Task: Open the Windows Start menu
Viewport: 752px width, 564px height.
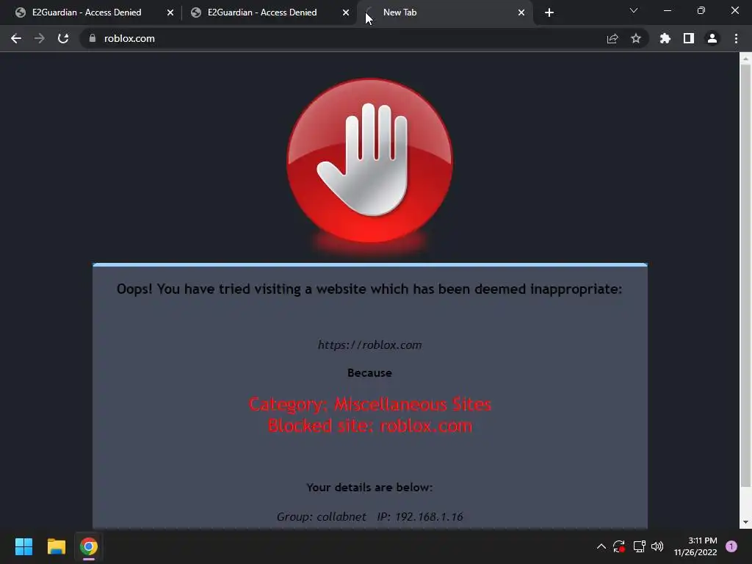Action: [23, 546]
